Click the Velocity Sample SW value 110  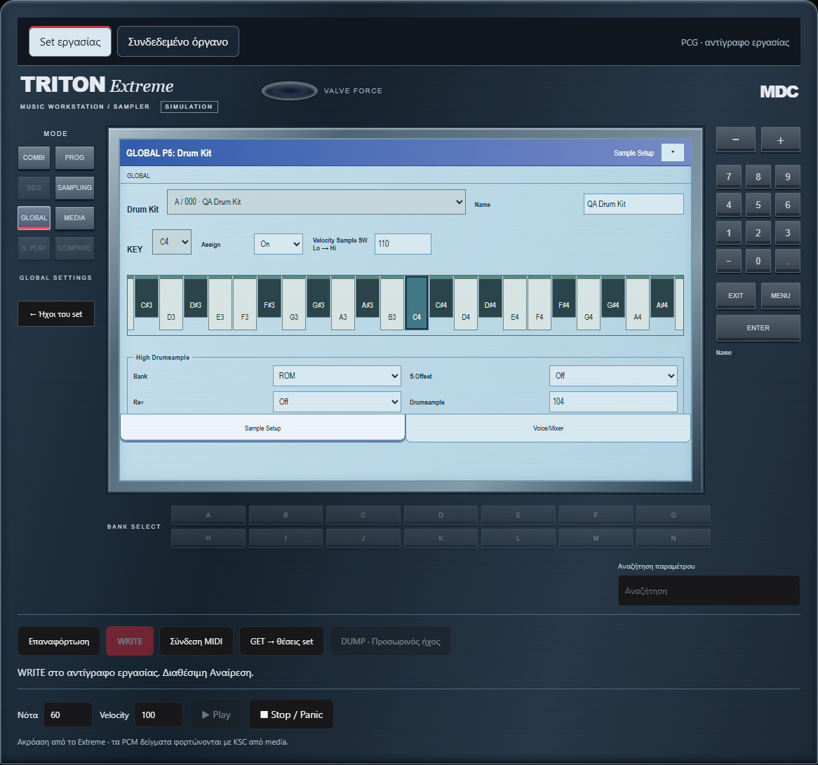click(x=403, y=244)
